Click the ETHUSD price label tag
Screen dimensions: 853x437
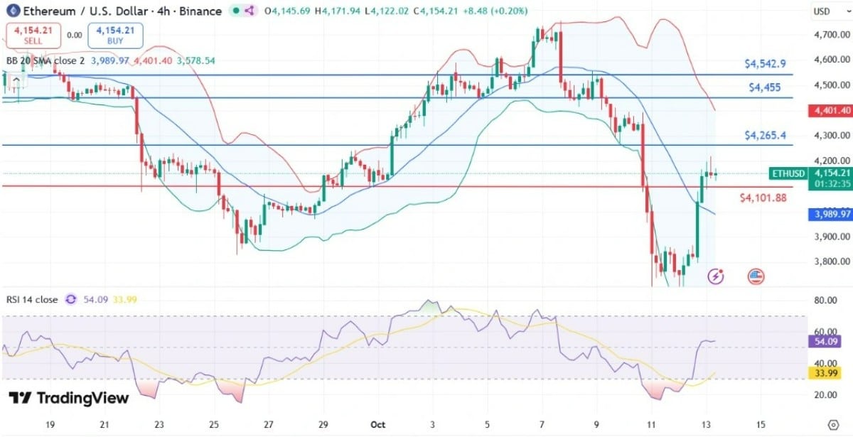tap(788, 173)
